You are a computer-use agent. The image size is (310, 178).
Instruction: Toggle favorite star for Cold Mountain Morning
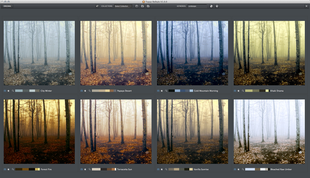tap(162, 91)
